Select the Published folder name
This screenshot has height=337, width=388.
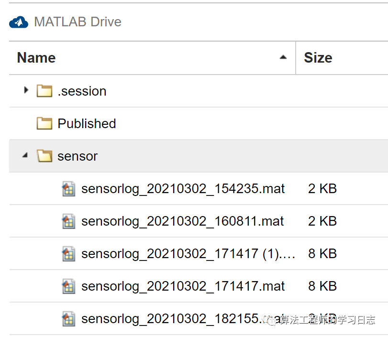[87, 123]
